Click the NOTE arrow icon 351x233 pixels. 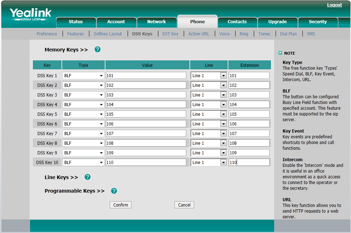pyautogui.click(x=280, y=53)
